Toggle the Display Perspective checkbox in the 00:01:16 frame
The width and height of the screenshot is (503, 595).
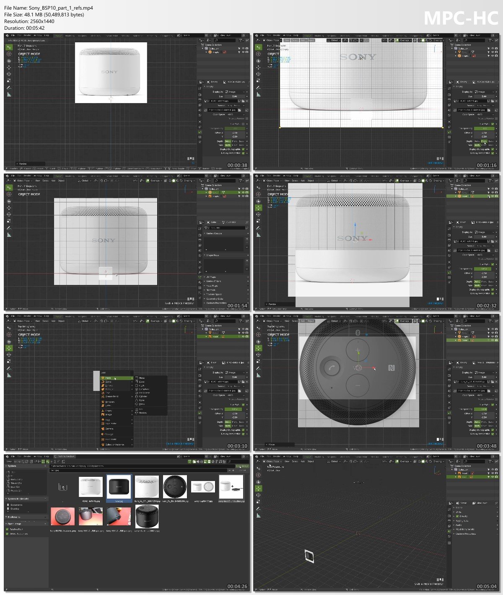pyautogui.click(x=493, y=153)
